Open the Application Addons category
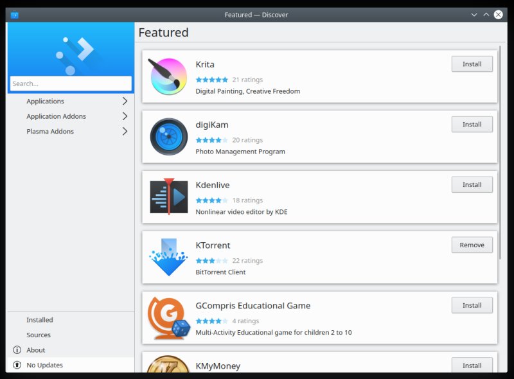This screenshot has height=379, width=514. [71, 116]
